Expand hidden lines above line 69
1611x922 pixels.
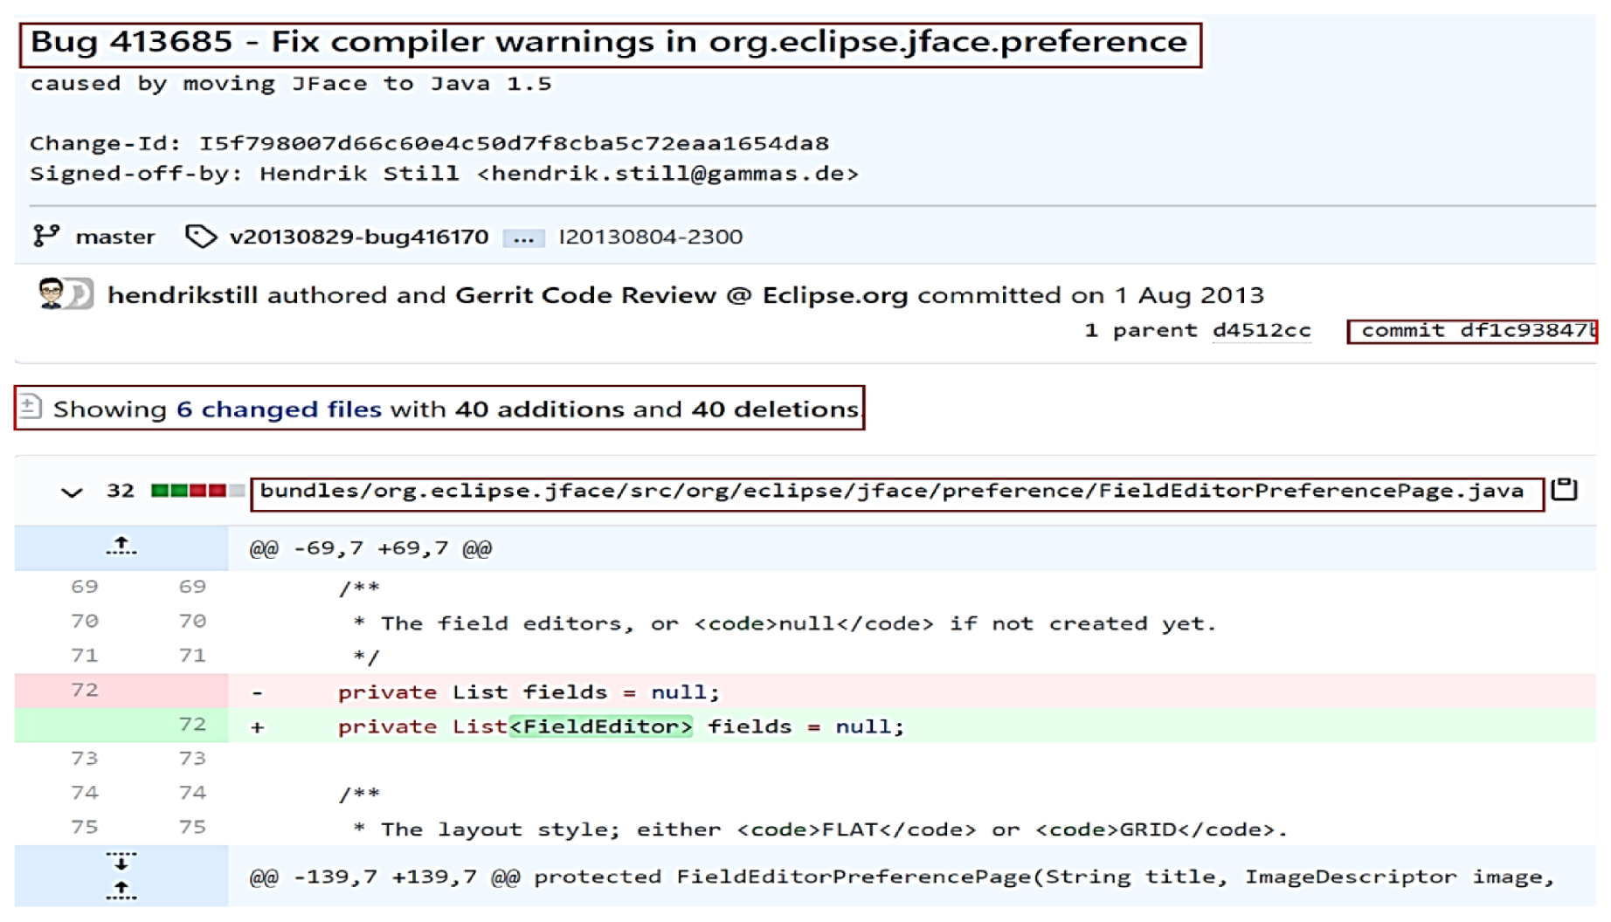pos(121,547)
